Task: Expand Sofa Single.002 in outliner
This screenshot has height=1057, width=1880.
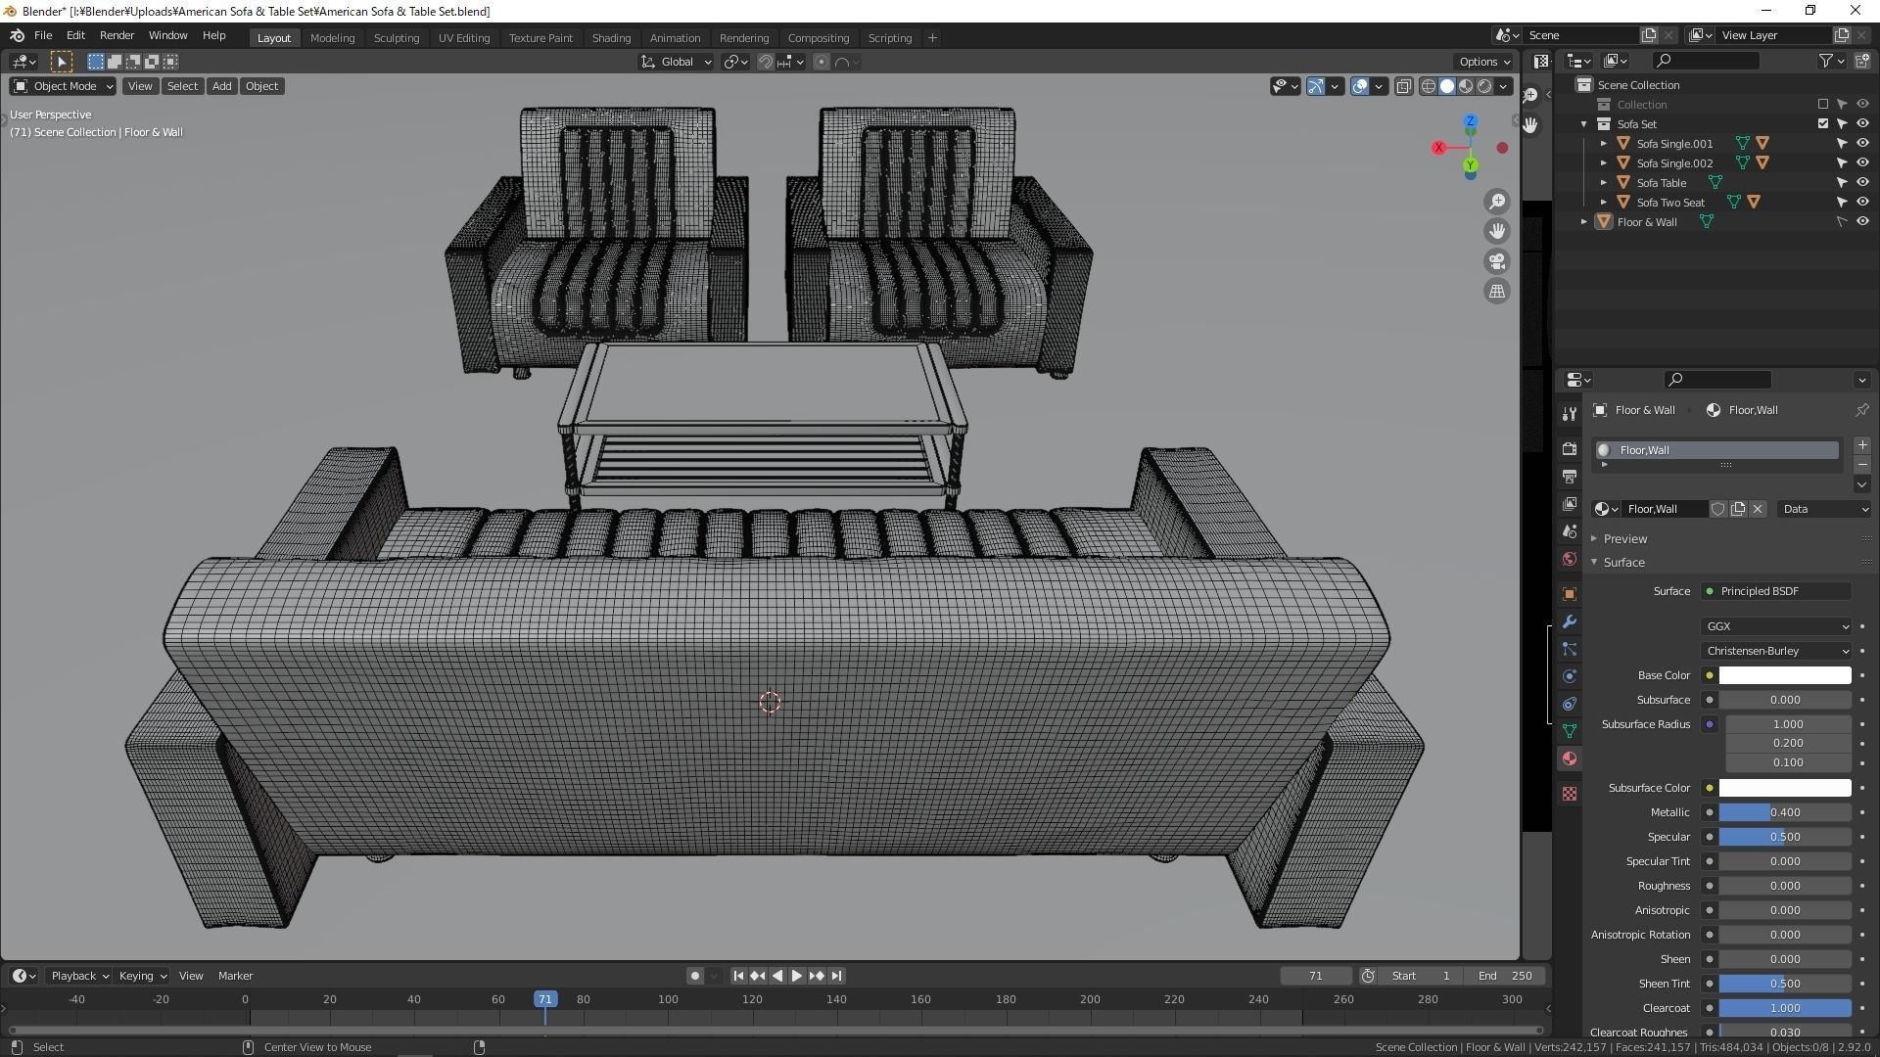Action: pos(1604,162)
